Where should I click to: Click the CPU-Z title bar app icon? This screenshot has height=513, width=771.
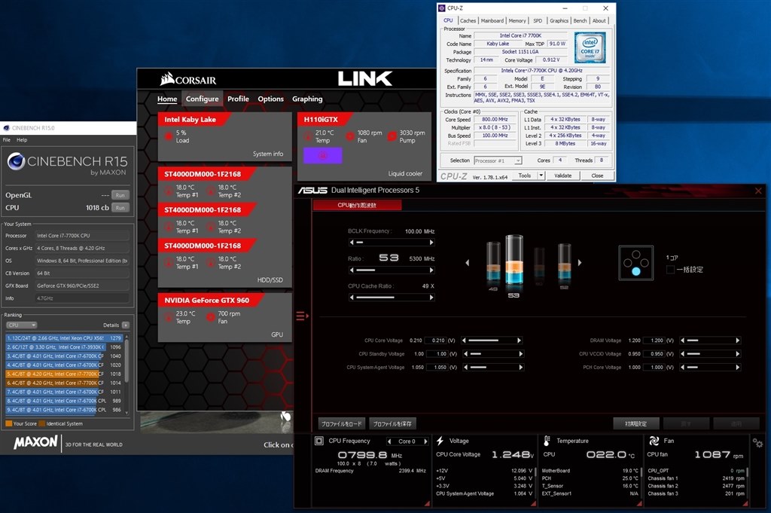pyautogui.click(x=441, y=8)
